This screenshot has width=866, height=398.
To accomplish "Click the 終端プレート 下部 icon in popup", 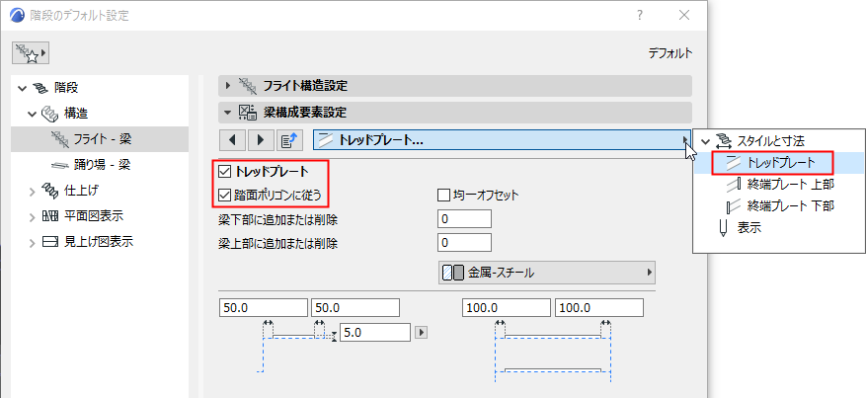I will pos(734,206).
